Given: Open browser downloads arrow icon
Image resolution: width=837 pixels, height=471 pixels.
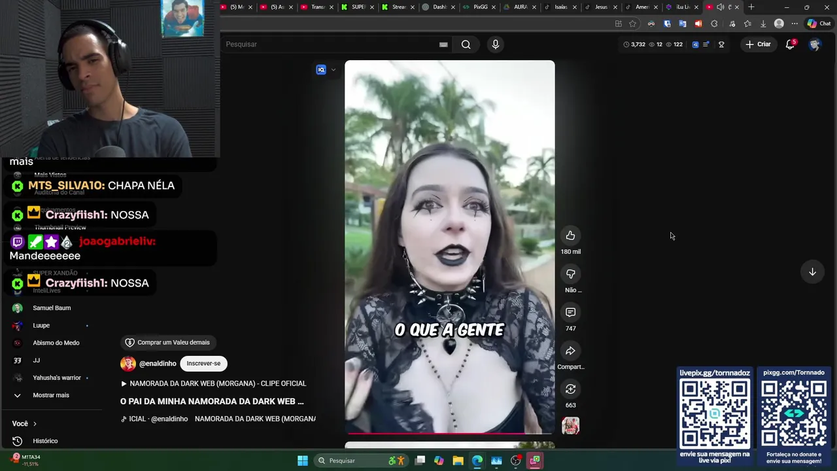Looking at the screenshot, I should pos(763,24).
